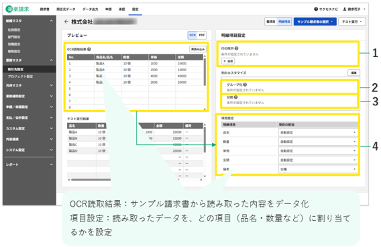
Task: Open the 承認 menu
Action: (121, 9)
